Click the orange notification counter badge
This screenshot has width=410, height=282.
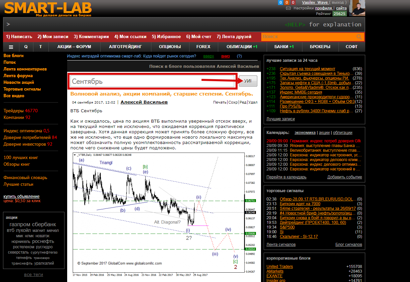point(287,3)
